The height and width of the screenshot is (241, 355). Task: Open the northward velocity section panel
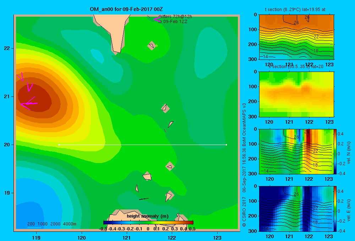coord(296,151)
